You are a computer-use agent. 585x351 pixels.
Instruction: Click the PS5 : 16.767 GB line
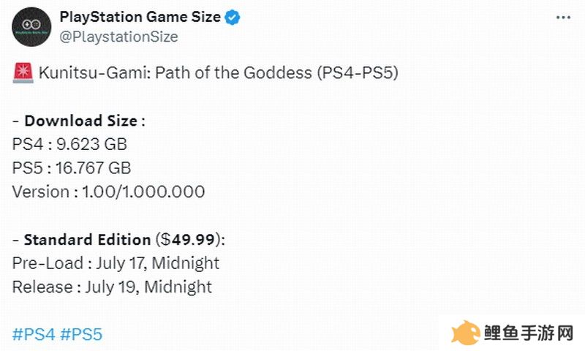click(72, 168)
